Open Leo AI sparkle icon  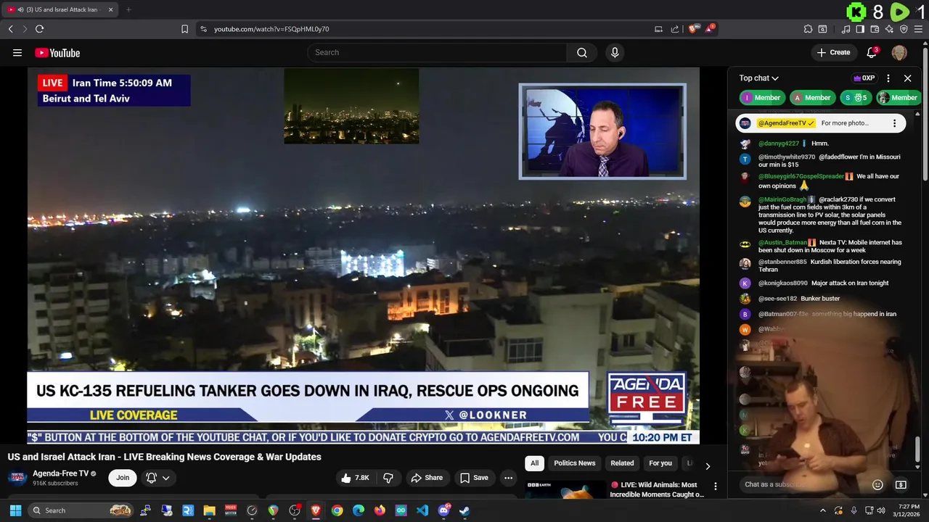point(889,29)
